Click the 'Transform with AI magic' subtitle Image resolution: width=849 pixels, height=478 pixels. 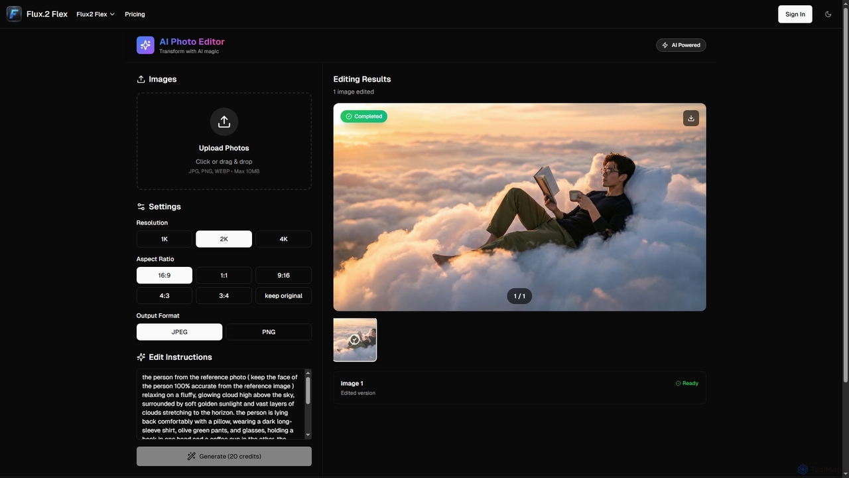click(189, 51)
